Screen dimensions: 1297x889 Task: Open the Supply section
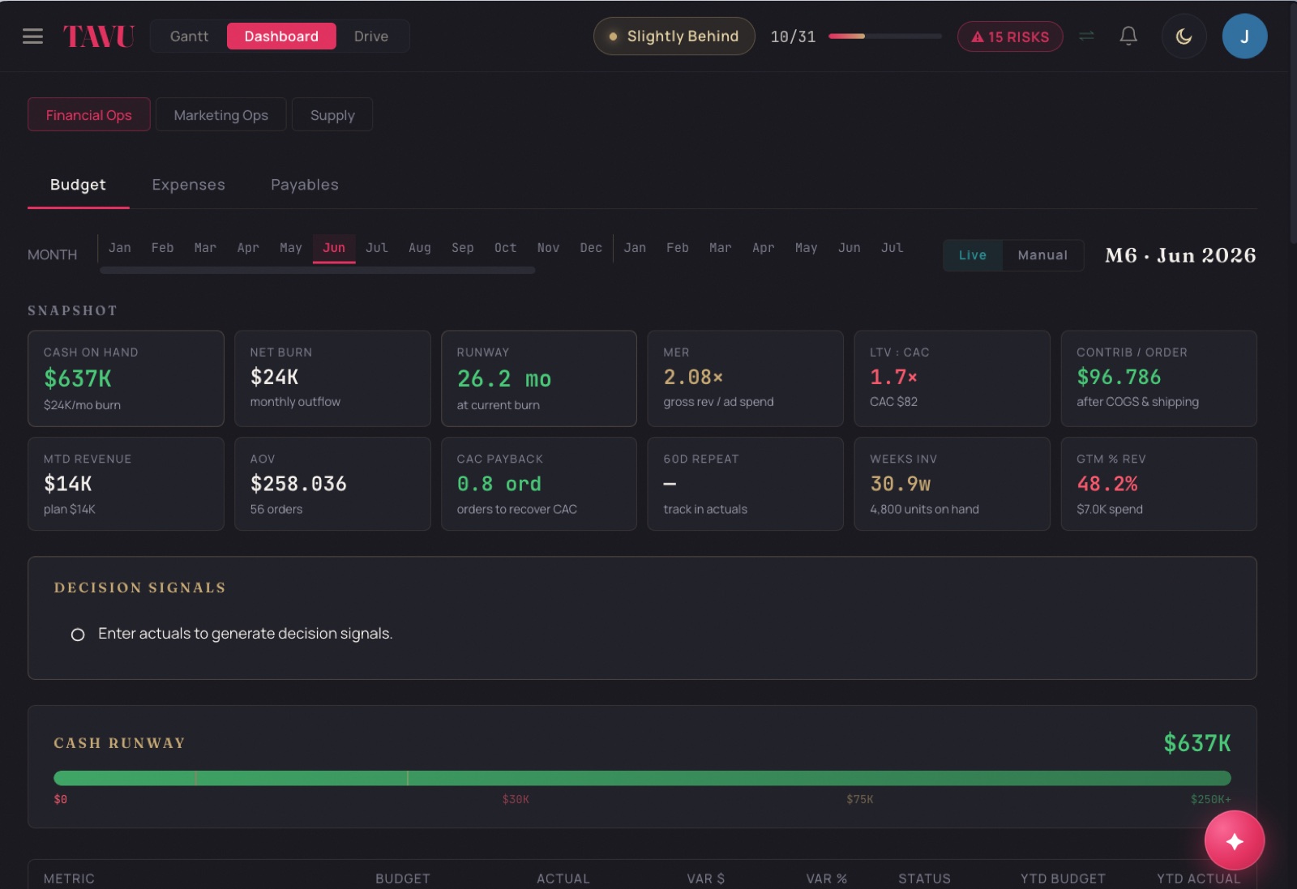coord(332,115)
